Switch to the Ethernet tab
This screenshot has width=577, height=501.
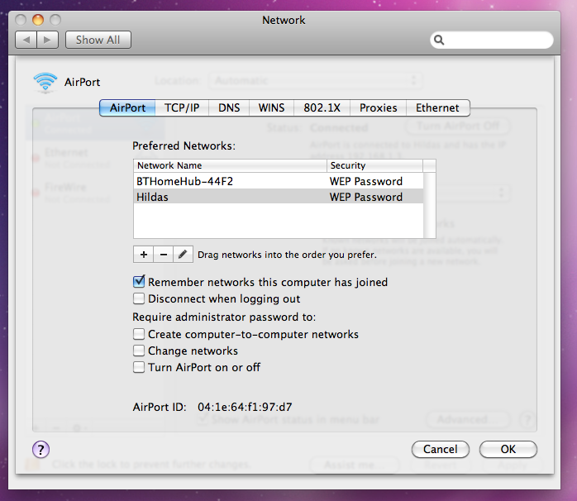437,107
